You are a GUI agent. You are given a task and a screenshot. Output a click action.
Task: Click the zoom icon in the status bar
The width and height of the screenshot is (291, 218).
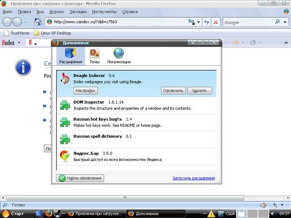275,205
